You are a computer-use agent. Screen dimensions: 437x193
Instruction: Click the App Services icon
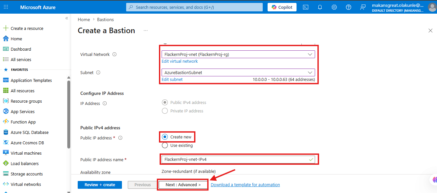click(x=6, y=111)
